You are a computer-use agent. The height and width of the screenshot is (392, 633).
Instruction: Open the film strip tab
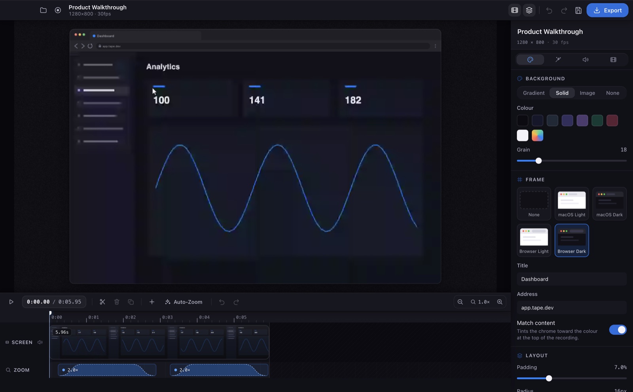pos(613,60)
